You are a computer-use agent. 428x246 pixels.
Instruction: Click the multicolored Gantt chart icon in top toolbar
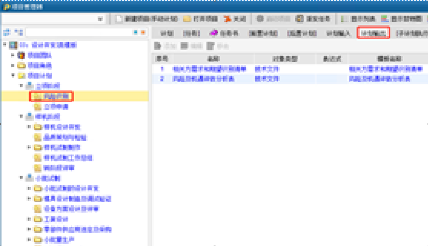(385, 19)
